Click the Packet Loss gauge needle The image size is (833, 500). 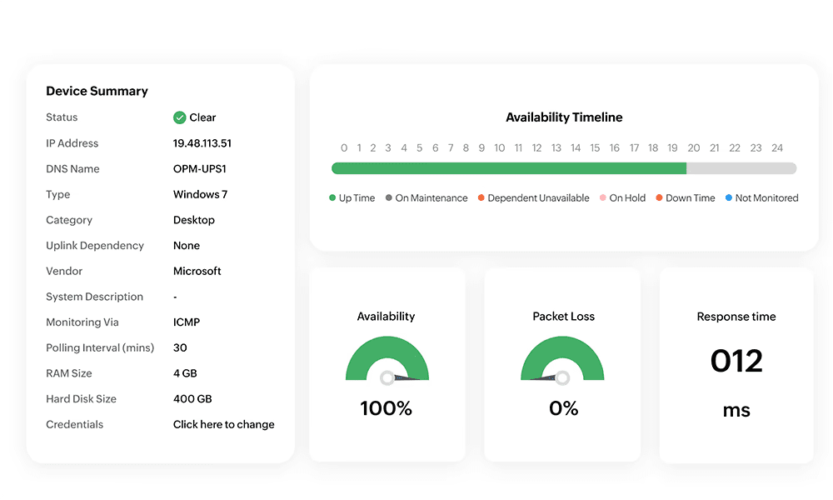click(543, 378)
